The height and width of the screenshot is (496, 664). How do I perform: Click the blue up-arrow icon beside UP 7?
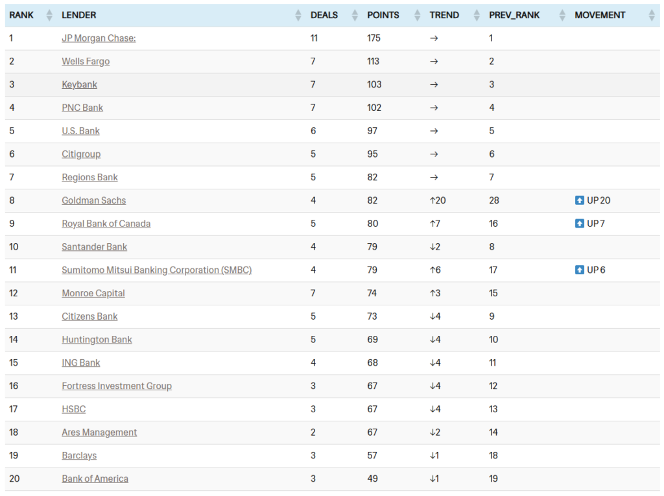click(580, 224)
